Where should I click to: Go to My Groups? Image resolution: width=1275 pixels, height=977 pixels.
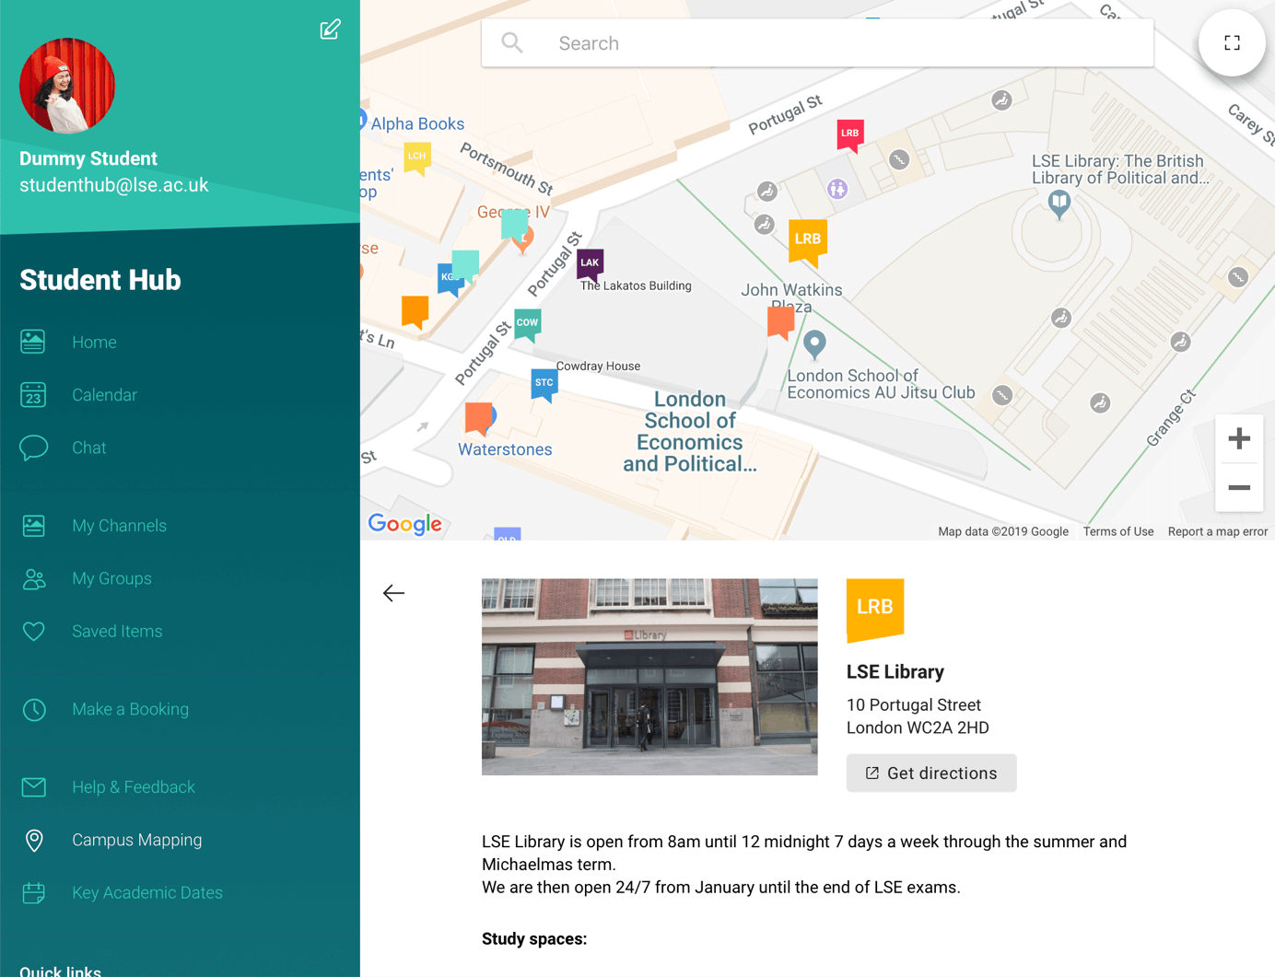point(111,578)
